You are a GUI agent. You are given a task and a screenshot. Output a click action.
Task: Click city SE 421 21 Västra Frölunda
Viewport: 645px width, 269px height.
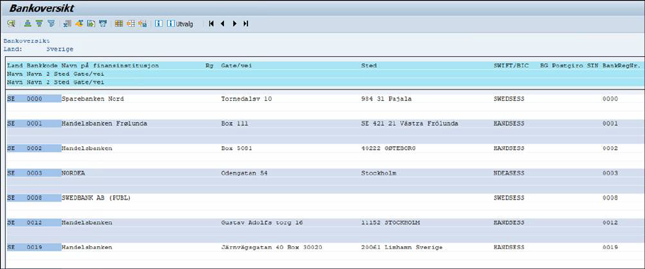[x=410, y=123]
